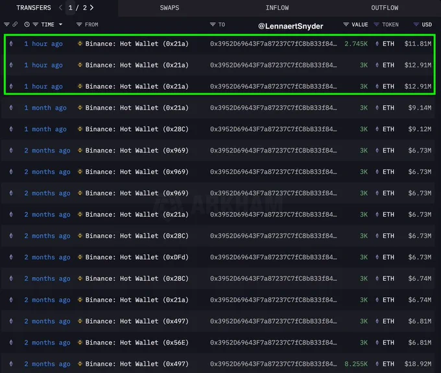This screenshot has width=441, height=373.
Task: Open recipient address on $18.92M row
Action: click(x=274, y=364)
